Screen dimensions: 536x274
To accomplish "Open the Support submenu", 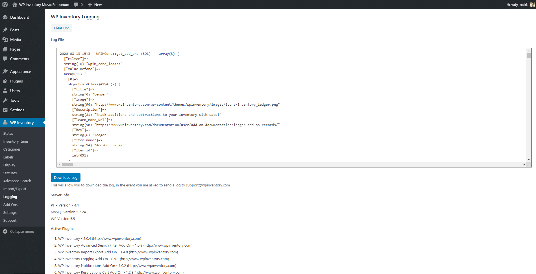I will (x=10, y=220).
